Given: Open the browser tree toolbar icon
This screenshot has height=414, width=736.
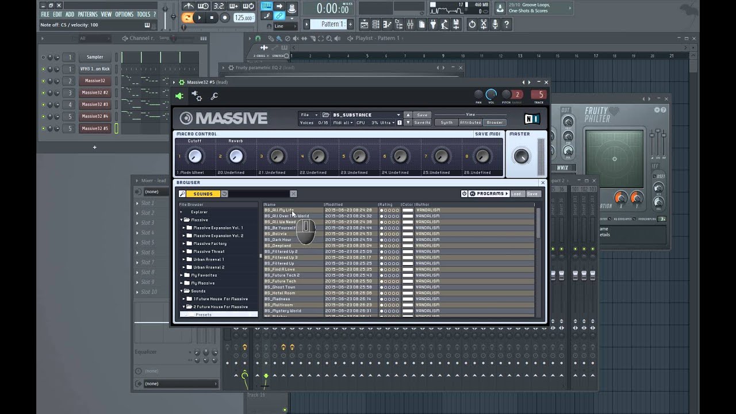Looking at the screenshot, I should point(398,24).
